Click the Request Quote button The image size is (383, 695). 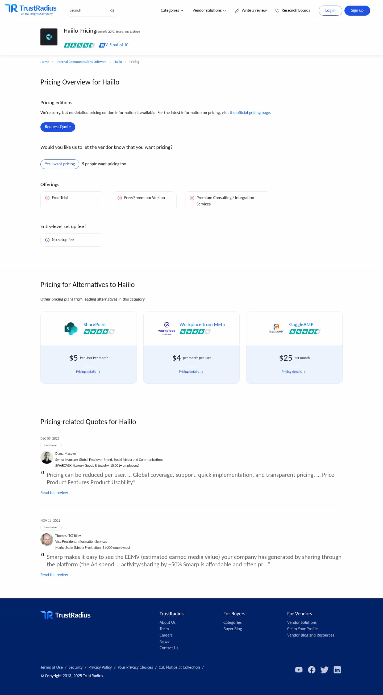(x=57, y=127)
